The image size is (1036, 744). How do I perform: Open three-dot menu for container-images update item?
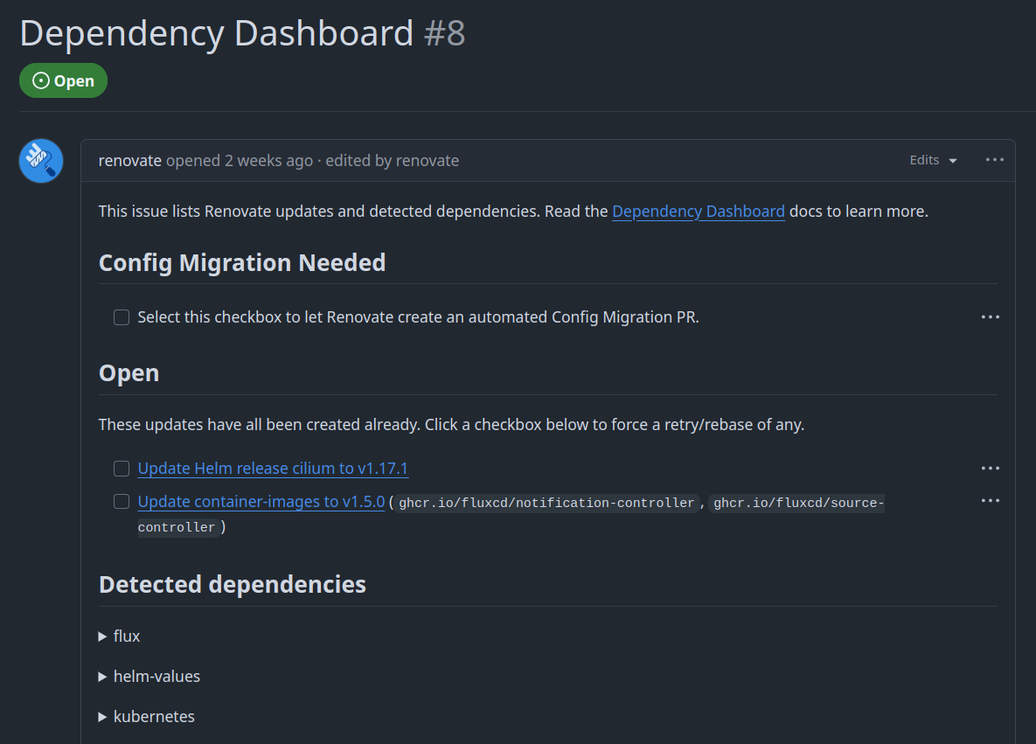point(990,501)
